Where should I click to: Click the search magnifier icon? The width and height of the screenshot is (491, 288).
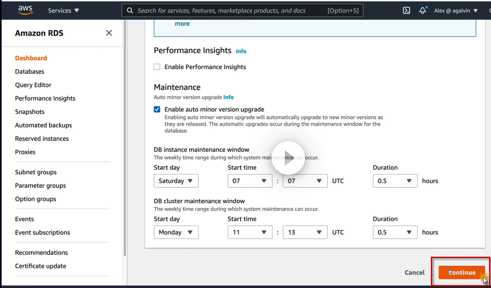[x=130, y=11]
